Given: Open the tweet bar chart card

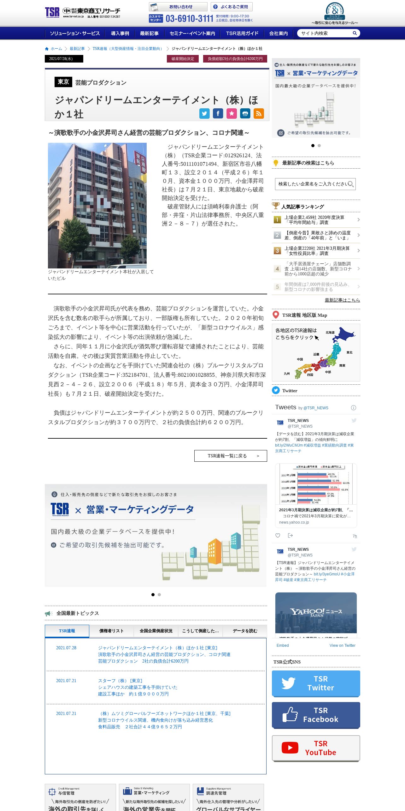Looking at the screenshot, I should [316, 496].
